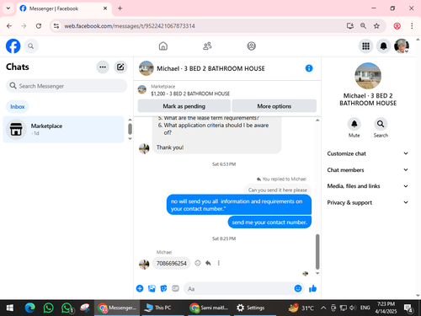The height and width of the screenshot is (316, 421).
Task: Search in conversation via magnifier icon
Action: 381,124
